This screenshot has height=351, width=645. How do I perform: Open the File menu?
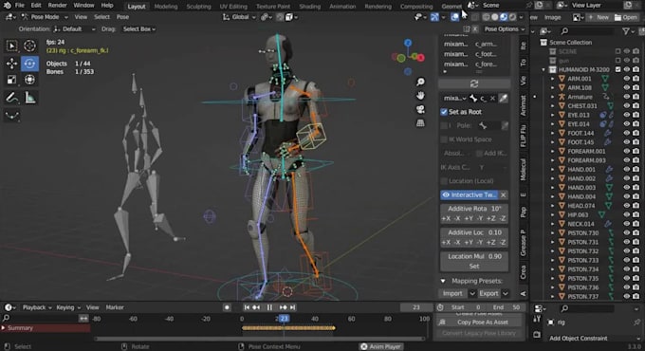click(x=19, y=6)
